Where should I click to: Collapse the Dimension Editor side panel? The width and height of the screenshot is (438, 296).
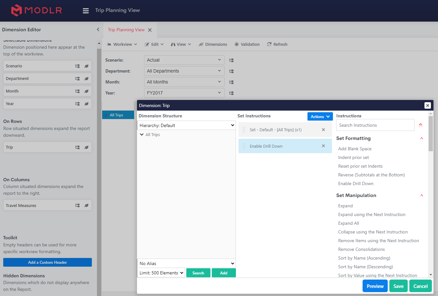(x=98, y=30)
